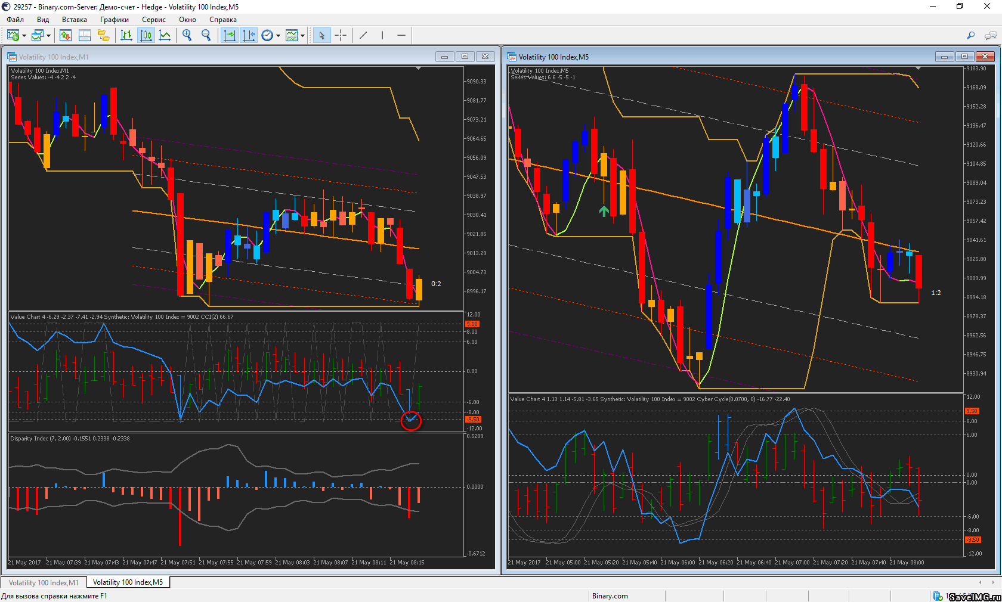Toggle chart auto-scroll to latest bar
This screenshot has width=1002, height=602.
point(230,36)
